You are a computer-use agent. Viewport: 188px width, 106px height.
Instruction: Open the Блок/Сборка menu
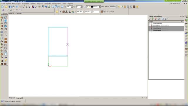click(x=16, y=4)
